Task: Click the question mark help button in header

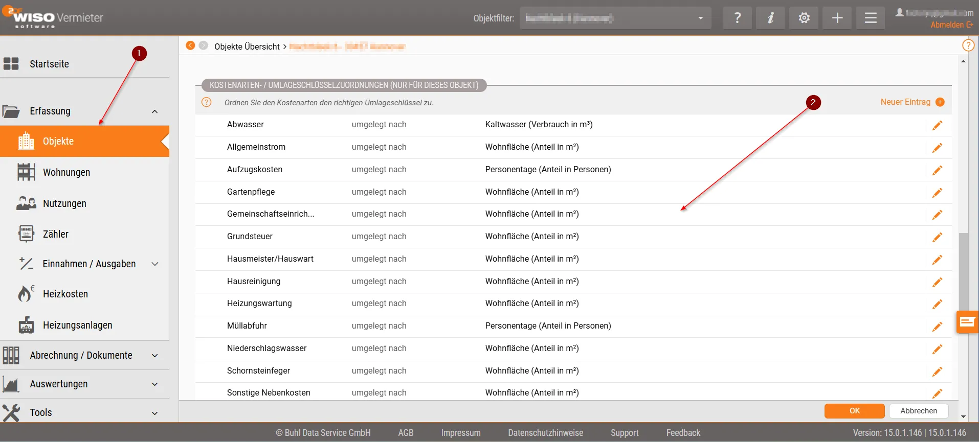Action: pos(737,18)
